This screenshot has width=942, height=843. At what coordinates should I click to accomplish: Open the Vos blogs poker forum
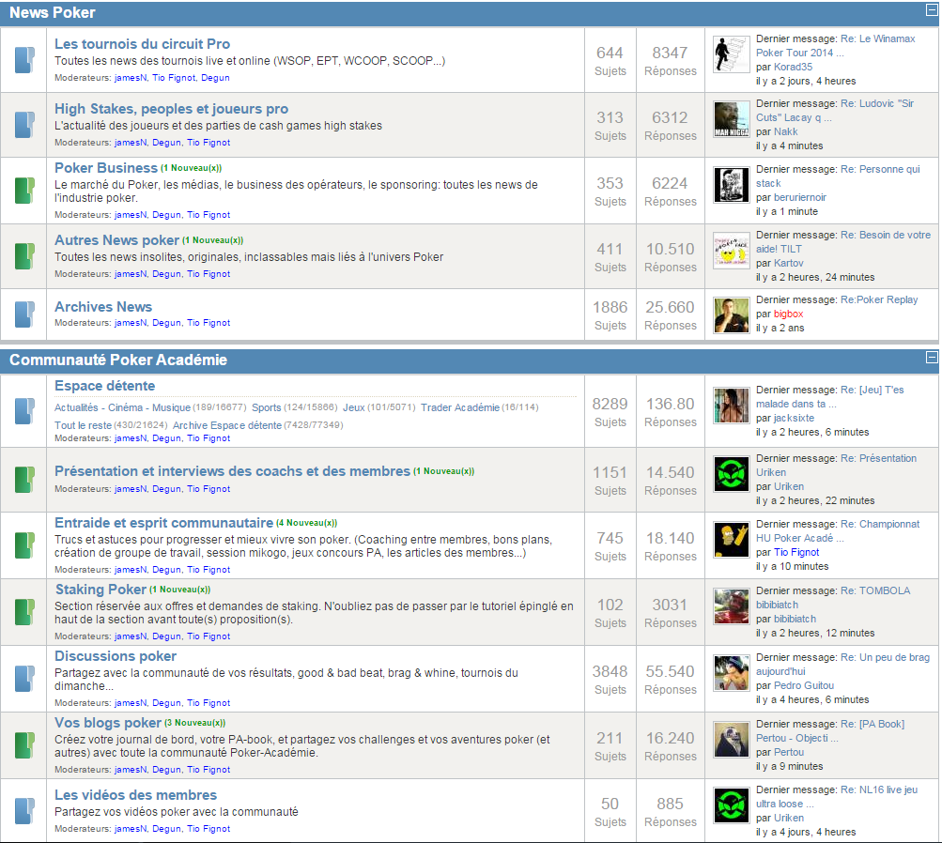pyautogui.click(x=108, y=723)
